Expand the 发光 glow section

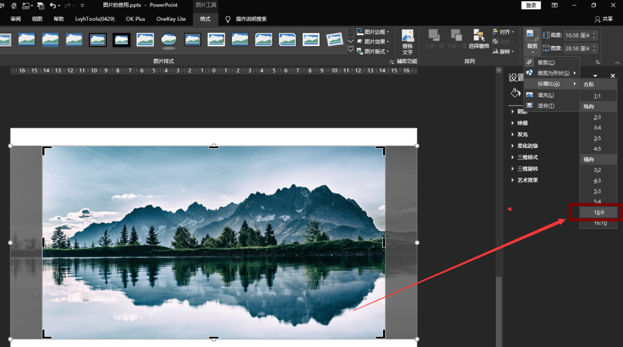click(x=522, y=134)
